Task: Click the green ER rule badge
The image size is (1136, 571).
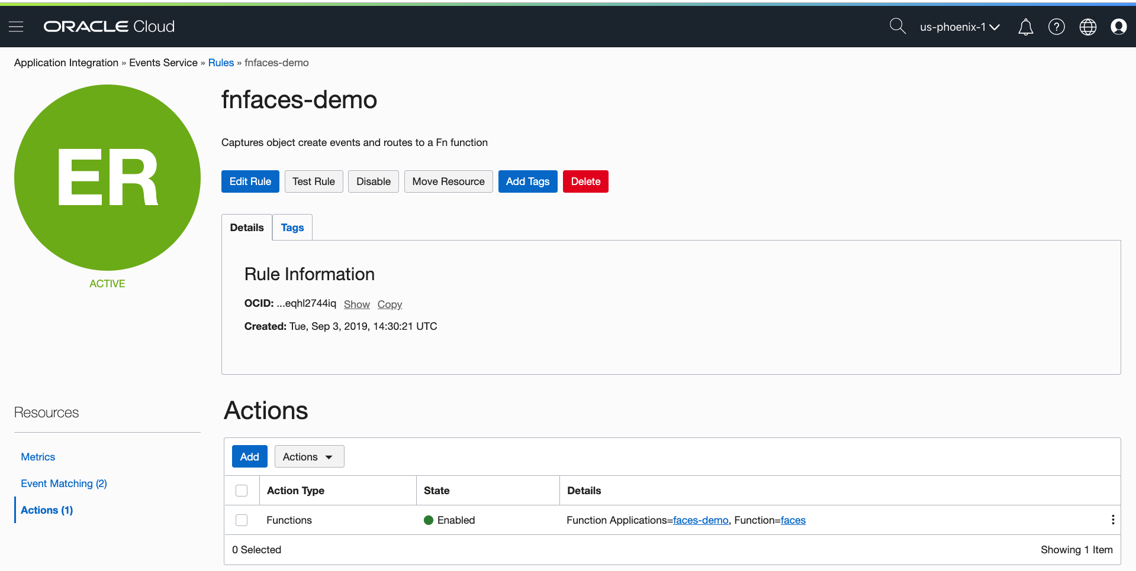Action: point(107,177)
